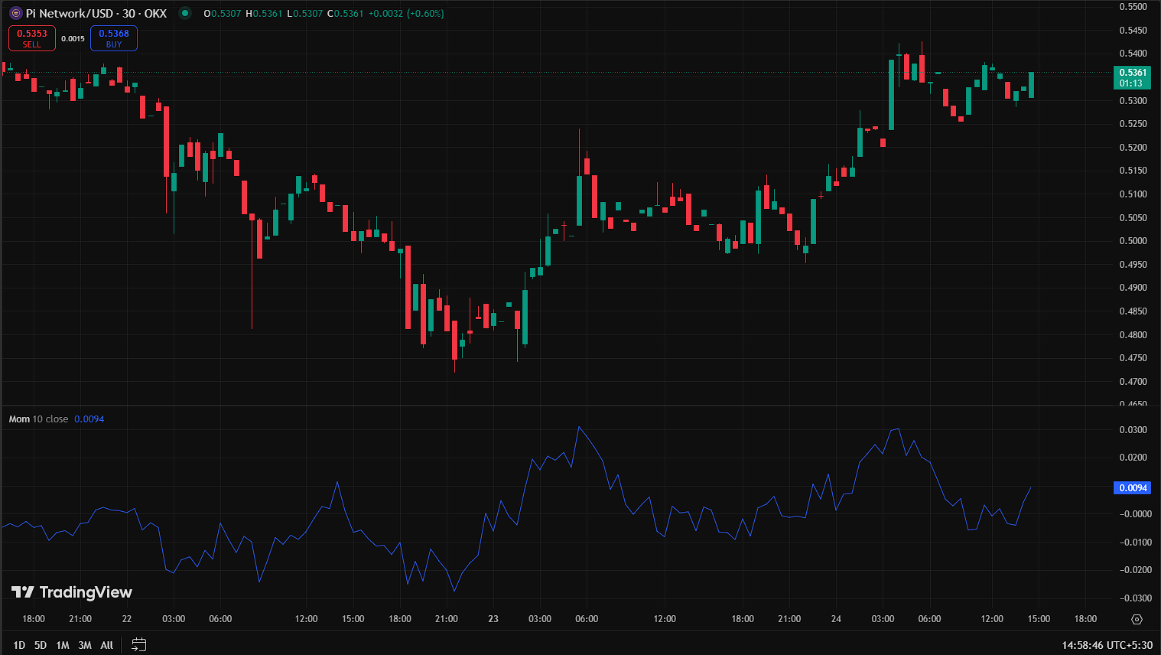Click the Mom 10 close indicator label

click(x=38, y=419)
